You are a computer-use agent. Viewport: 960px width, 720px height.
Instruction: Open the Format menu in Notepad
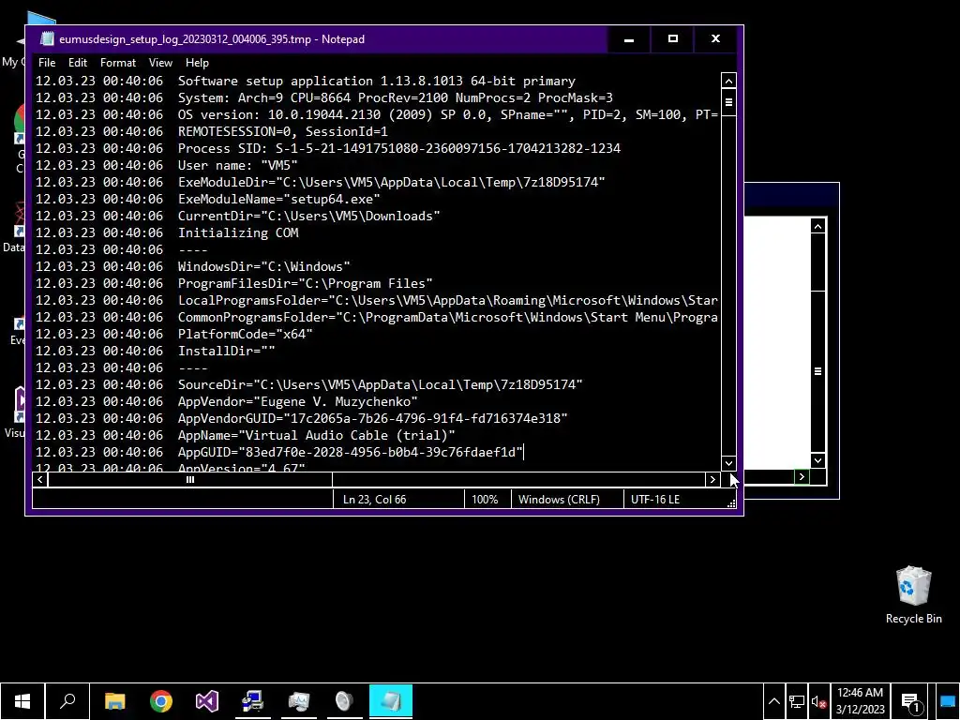(117, 63)
